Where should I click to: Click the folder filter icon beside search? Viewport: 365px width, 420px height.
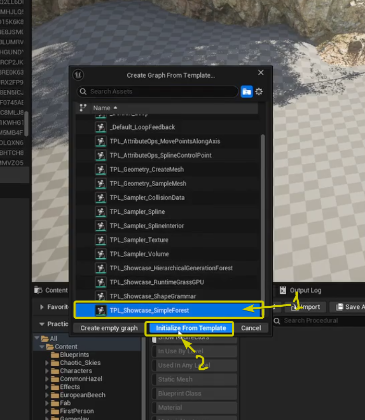tap(246, 91)
